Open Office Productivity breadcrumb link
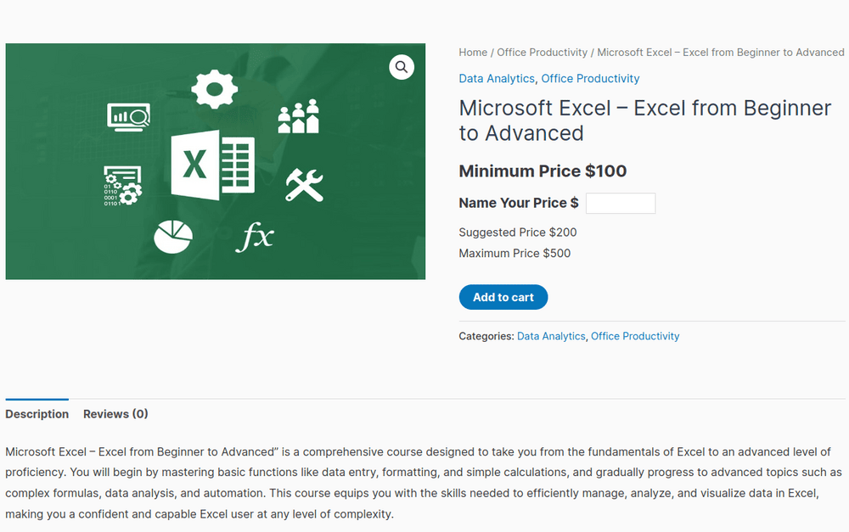 tap(543, 53)
